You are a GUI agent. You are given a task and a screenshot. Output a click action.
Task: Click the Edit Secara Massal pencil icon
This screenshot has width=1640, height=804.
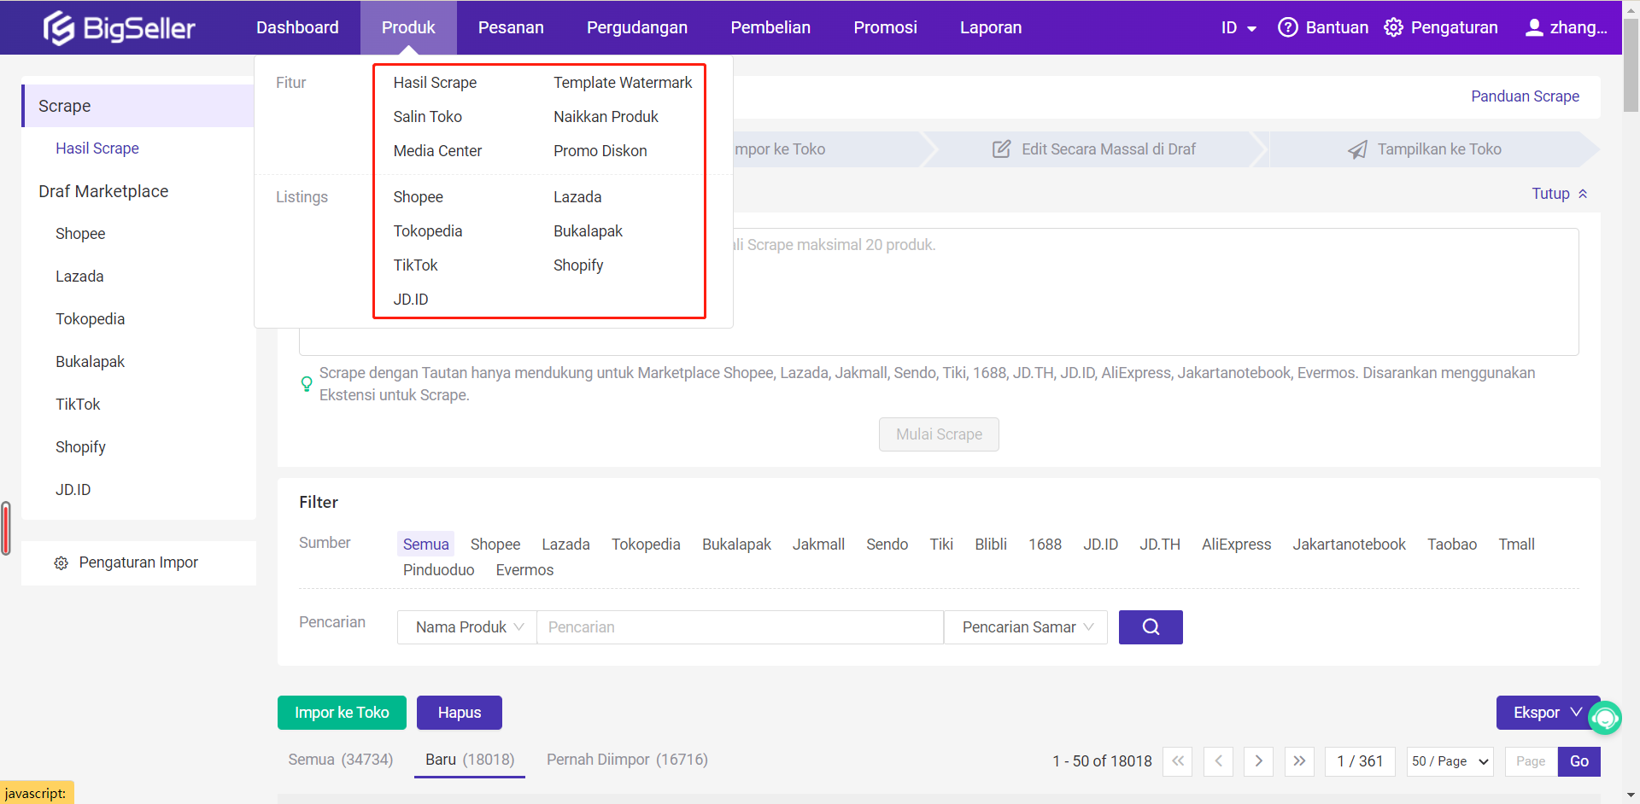[1001, 149]
